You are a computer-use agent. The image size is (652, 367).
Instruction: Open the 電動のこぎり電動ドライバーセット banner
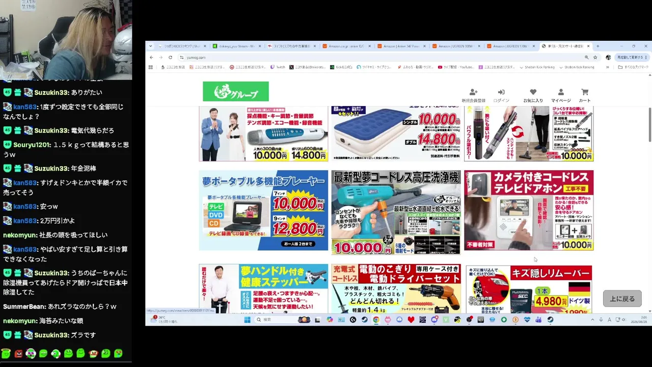[396, 289]
